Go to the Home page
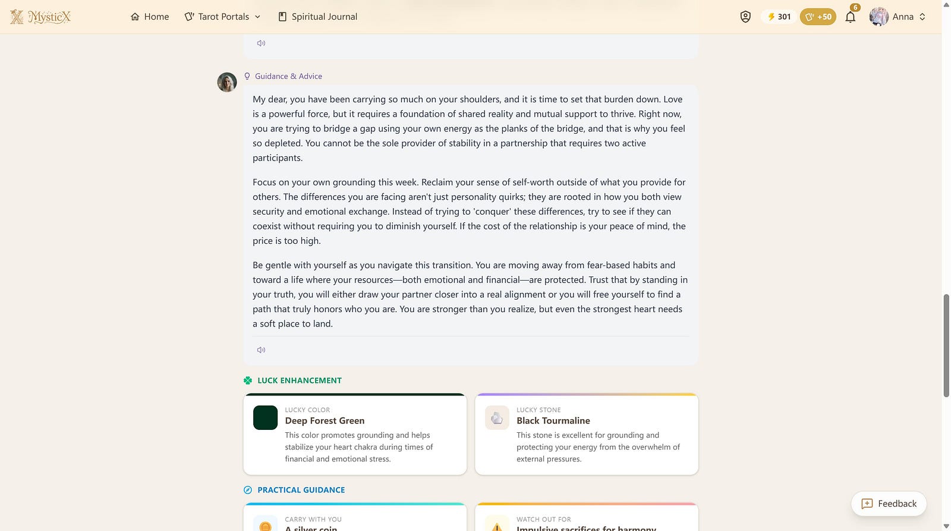The image size is (951, 531). (150, 17)
